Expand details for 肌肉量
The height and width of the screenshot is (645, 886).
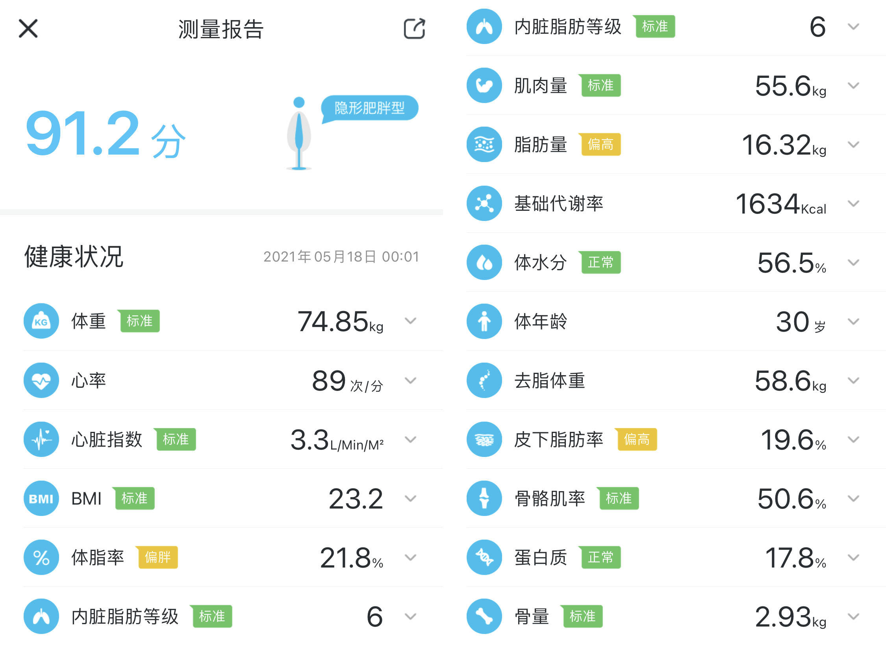(x=853, y=85)
